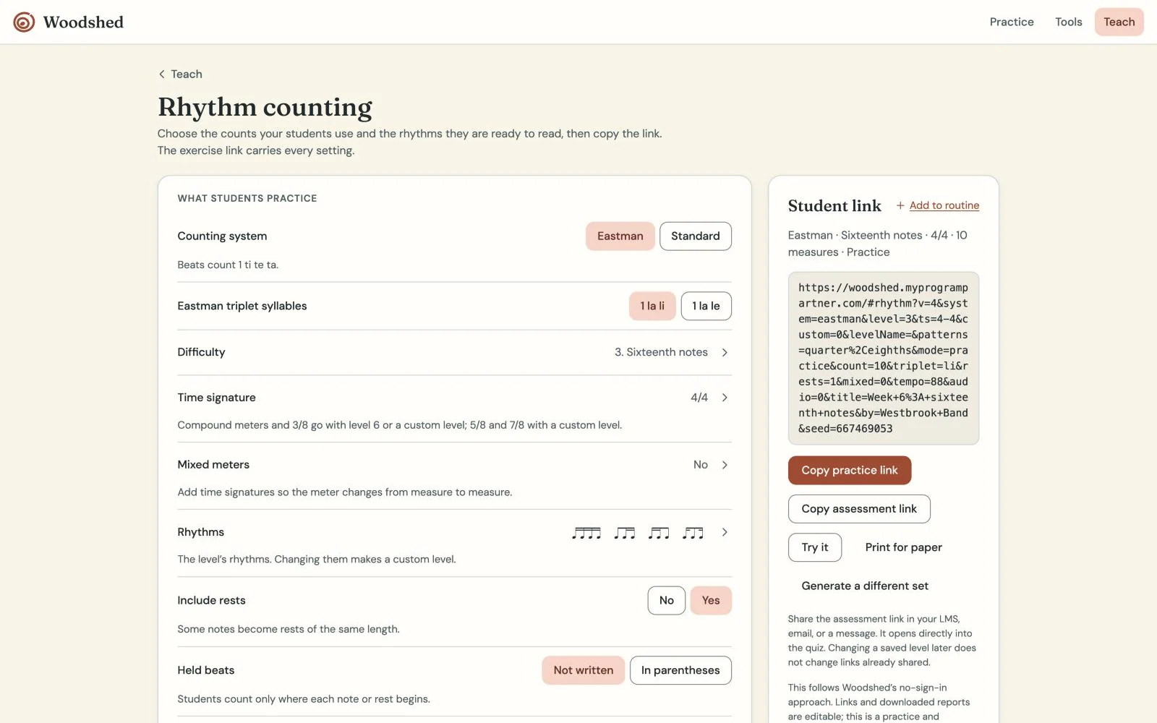Open difficulty value 3. Sixteenth notes
1157x723 pixels.
click(x=661, y=352)
